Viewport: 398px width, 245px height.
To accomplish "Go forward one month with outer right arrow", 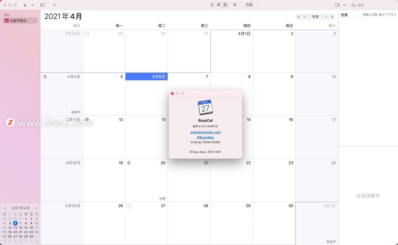I will [x=332, y=17].
